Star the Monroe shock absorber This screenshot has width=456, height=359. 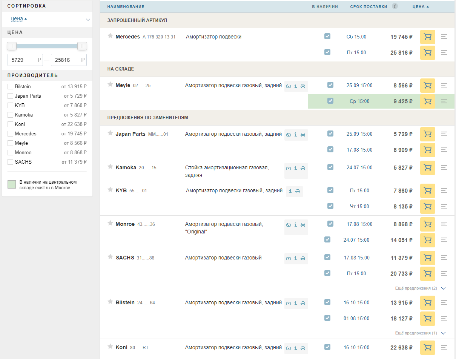point(110,223)
